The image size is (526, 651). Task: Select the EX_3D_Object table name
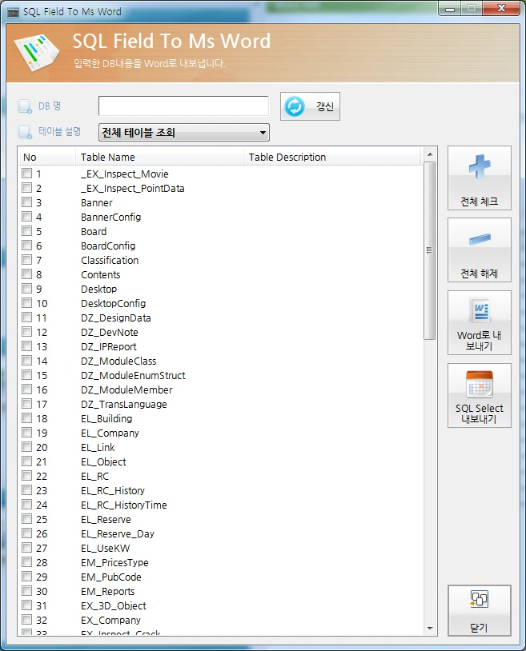coord(114,605)
